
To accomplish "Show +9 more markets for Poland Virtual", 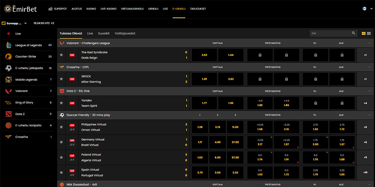I will pos(365,157).
